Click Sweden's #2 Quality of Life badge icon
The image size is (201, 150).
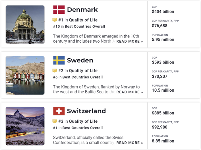coord(55,71)
